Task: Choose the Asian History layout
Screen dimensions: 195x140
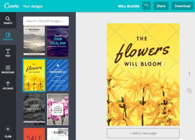Action: click(x=34, y=109)
